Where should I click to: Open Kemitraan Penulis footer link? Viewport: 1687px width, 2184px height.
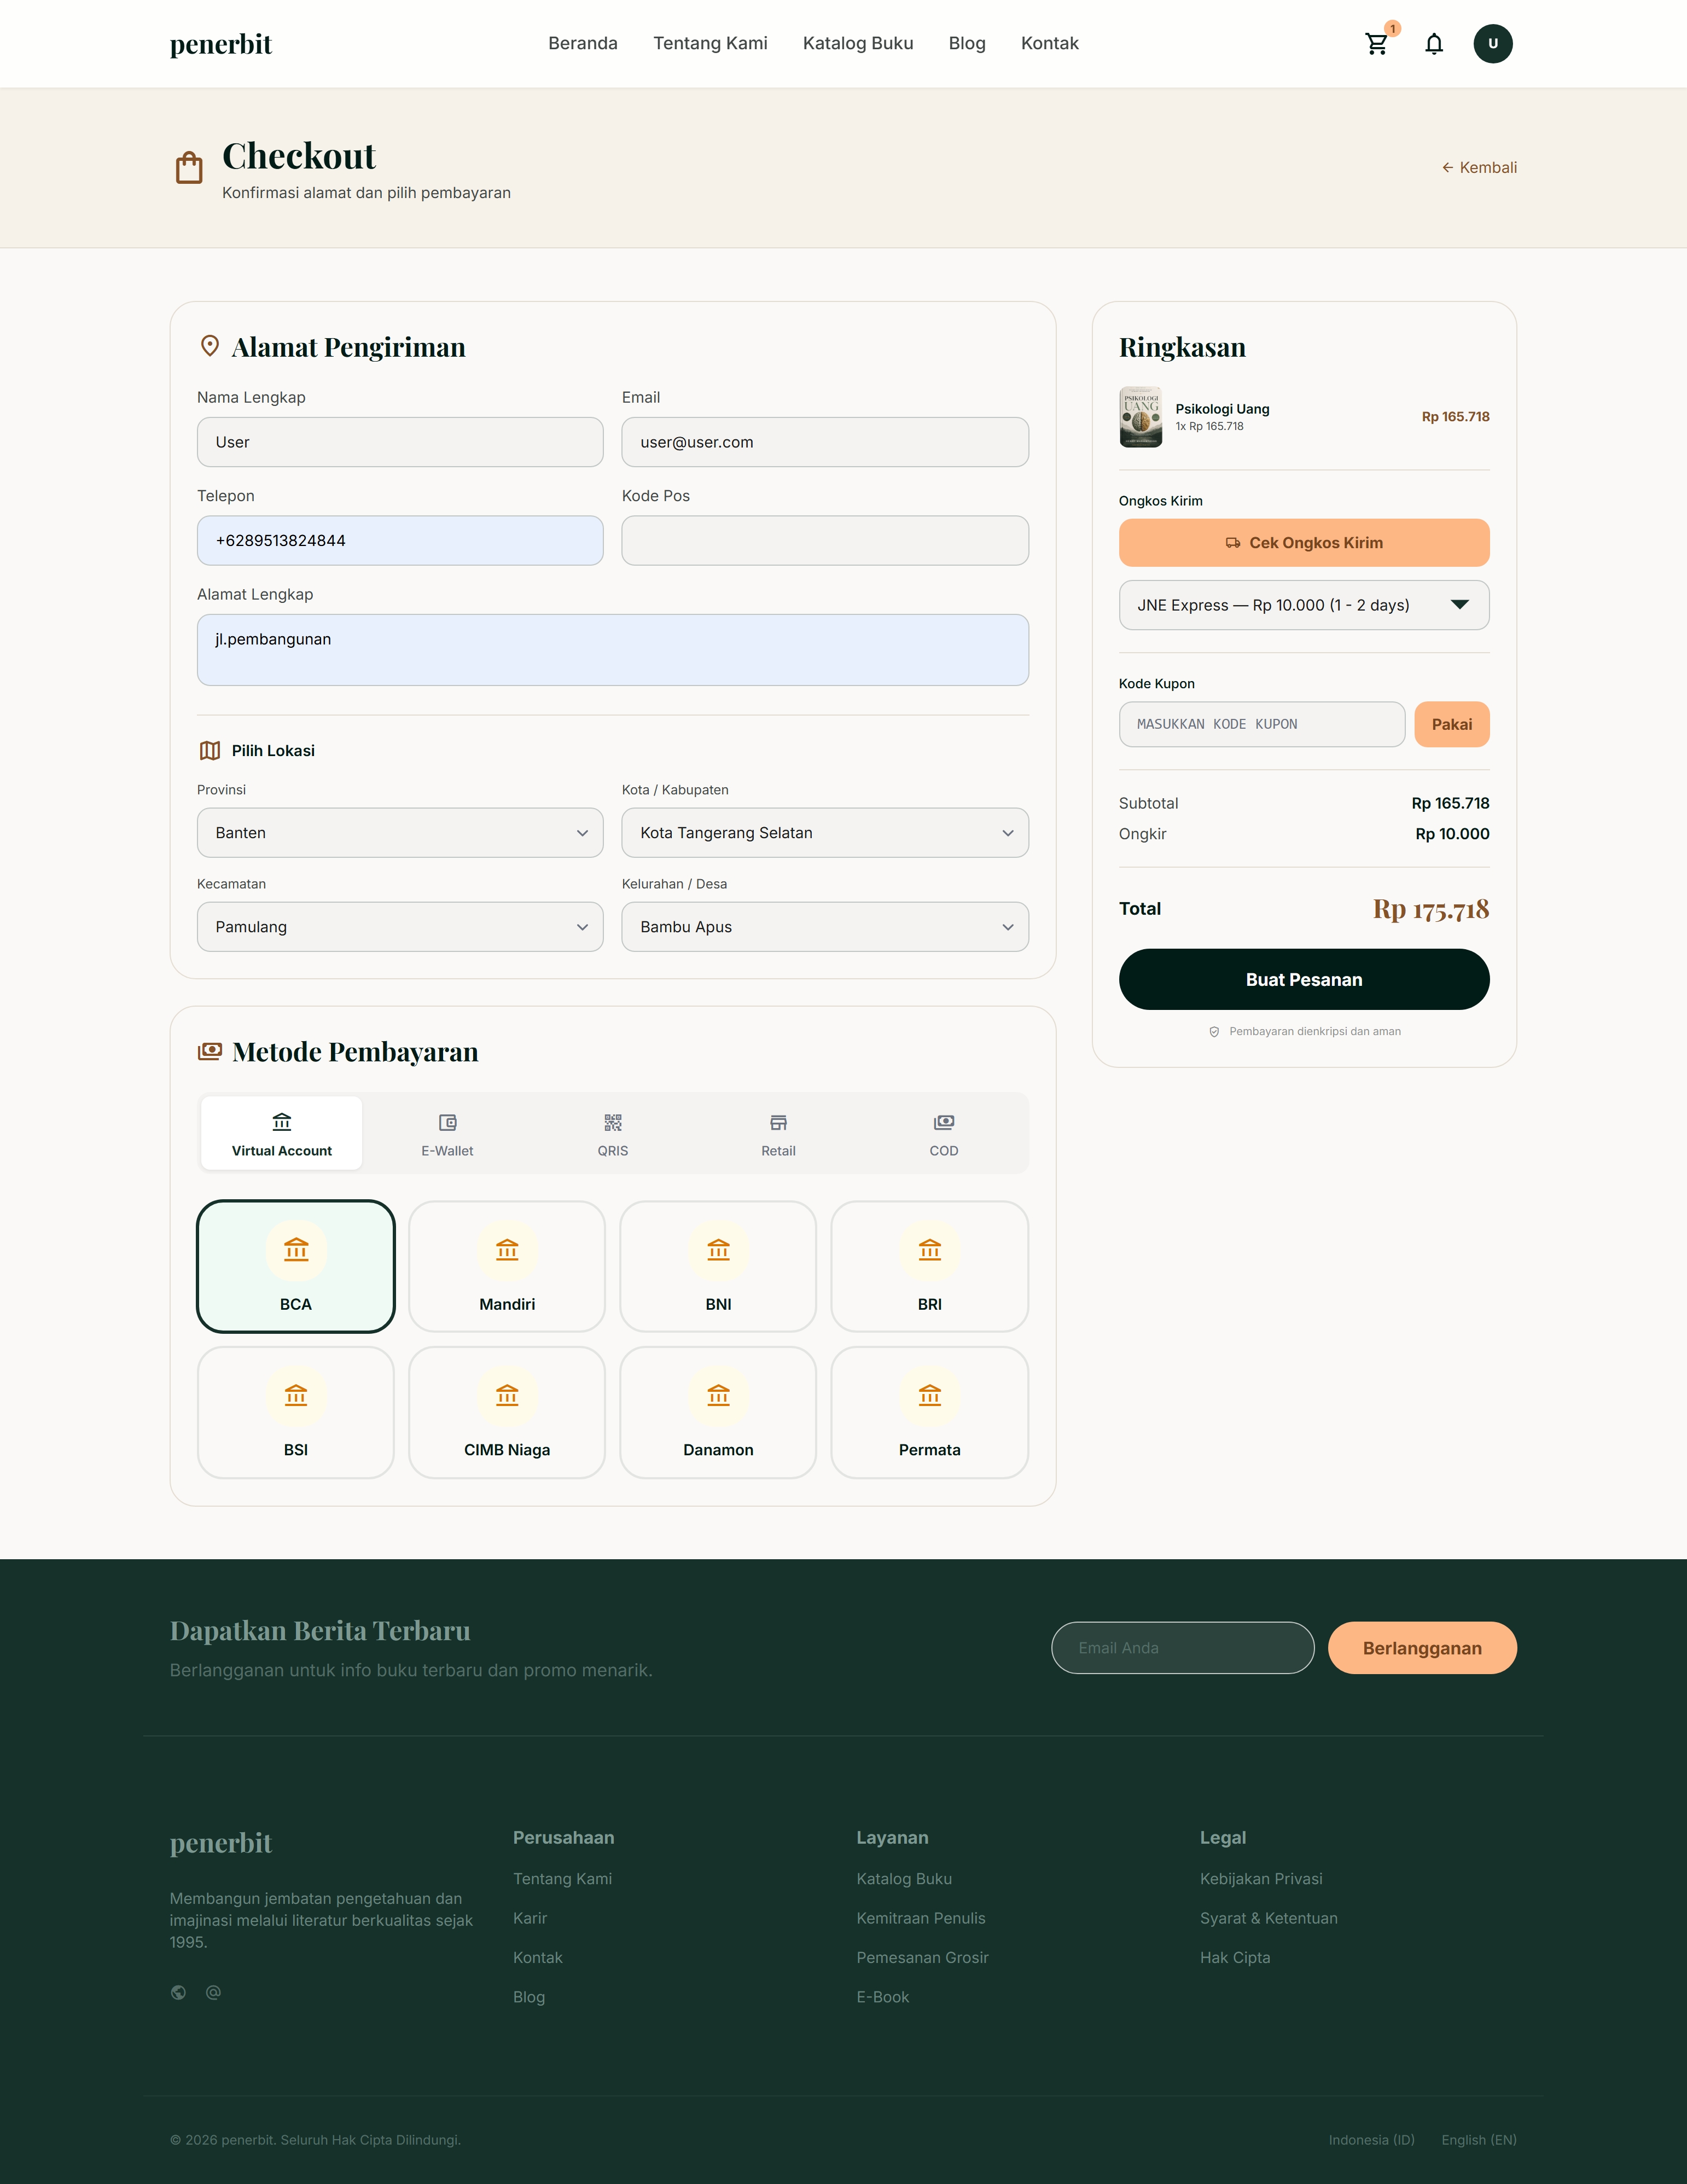(921, 1918)
